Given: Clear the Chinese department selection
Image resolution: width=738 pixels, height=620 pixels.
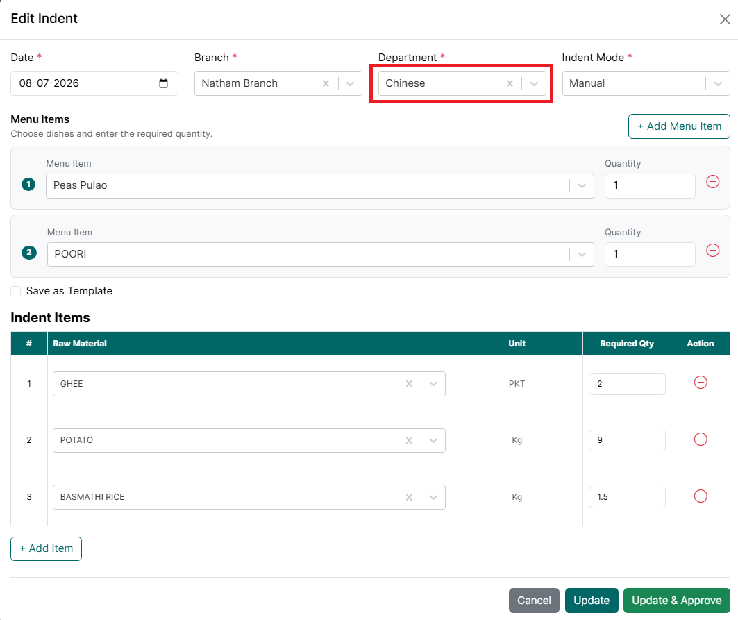Looking at the screenshot, I should 510,83.
